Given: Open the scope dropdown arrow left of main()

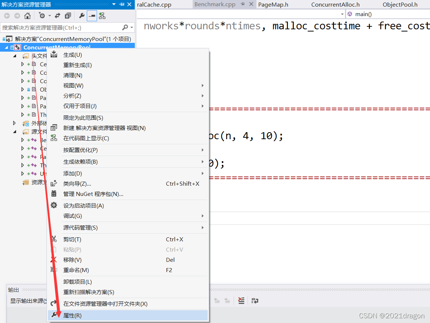Looking at the screenshot, I should [342, 14].
